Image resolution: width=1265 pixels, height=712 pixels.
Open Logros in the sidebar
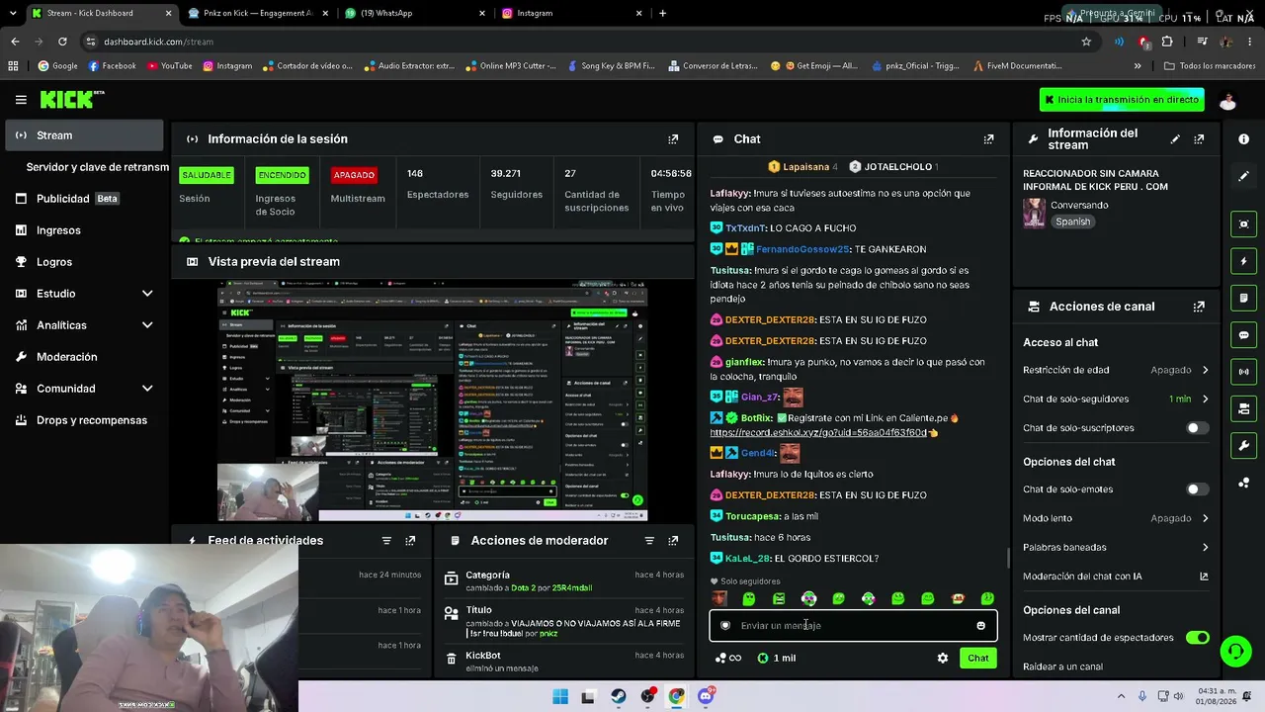pos(84,262)
